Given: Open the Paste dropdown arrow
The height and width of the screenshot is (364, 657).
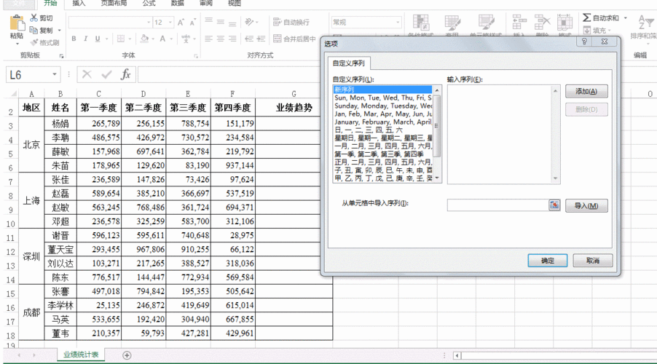Looking at the screenshot, I should [17, 44].
